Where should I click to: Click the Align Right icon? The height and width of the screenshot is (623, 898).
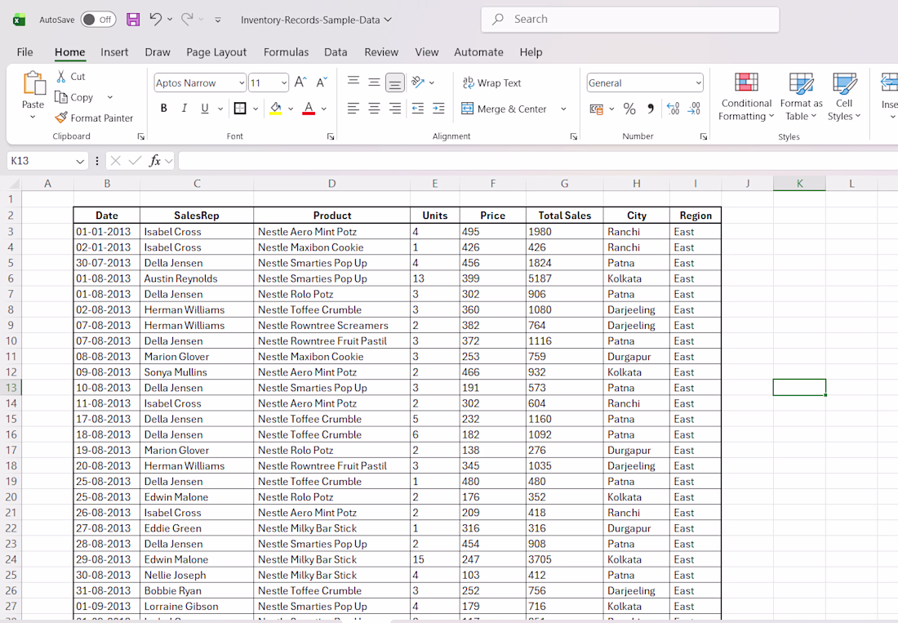(394, 109)
